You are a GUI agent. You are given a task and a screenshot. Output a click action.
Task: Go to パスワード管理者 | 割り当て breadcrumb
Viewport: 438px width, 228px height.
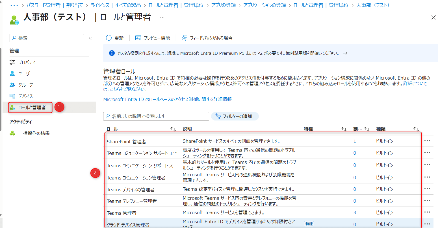55,5
